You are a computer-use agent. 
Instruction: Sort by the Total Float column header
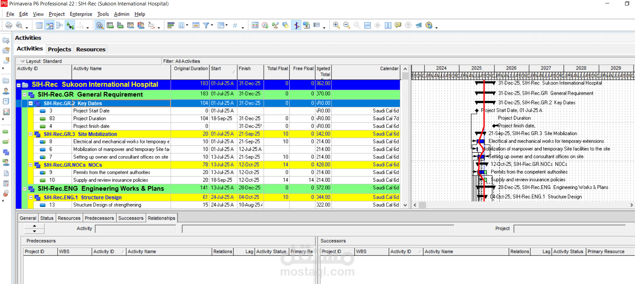point(277,72)
